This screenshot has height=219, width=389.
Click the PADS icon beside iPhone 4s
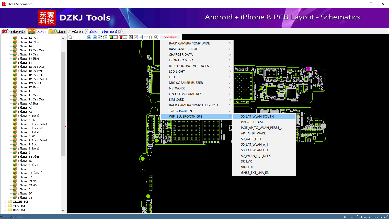click(x=15, y=198)
